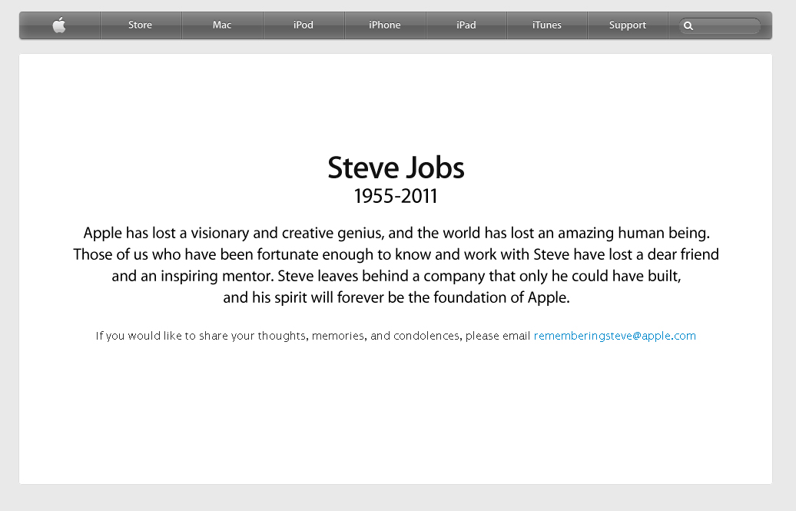Click the rememberingsteve@apple.com email link
Screen dimensions: 796x511
(x=615, y=336)
